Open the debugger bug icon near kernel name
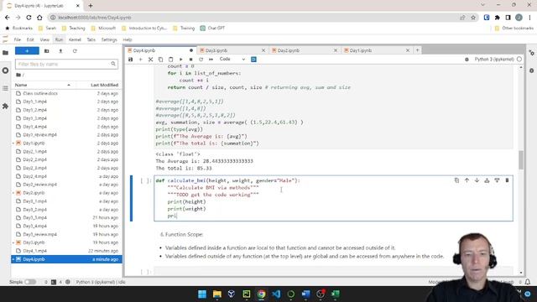The width and height of the screenshot is (537, 302). click(467, 60)
